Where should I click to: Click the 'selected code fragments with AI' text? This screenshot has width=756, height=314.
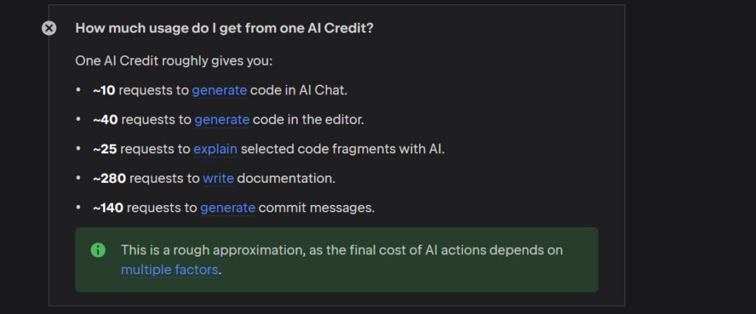(343, 149)
